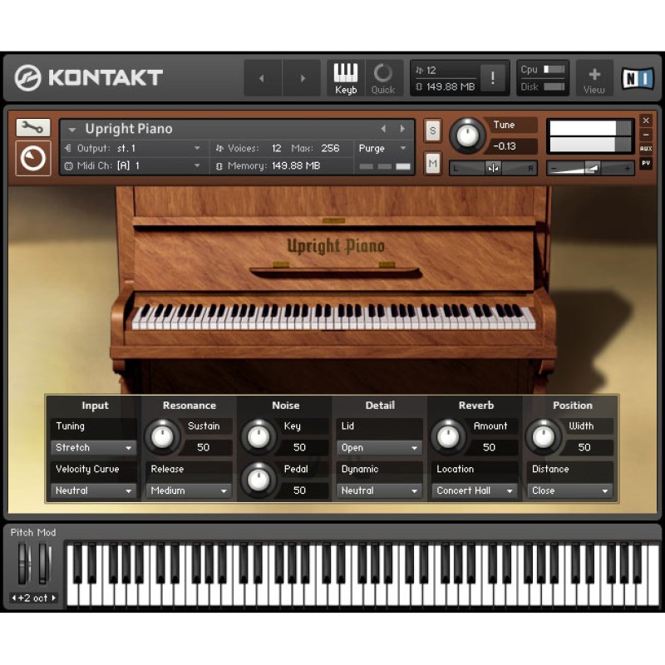The height and width of the screenshot is (665, 665).
Task: Open the Tuning Stretch dropdown
Action: click(94, 447)
